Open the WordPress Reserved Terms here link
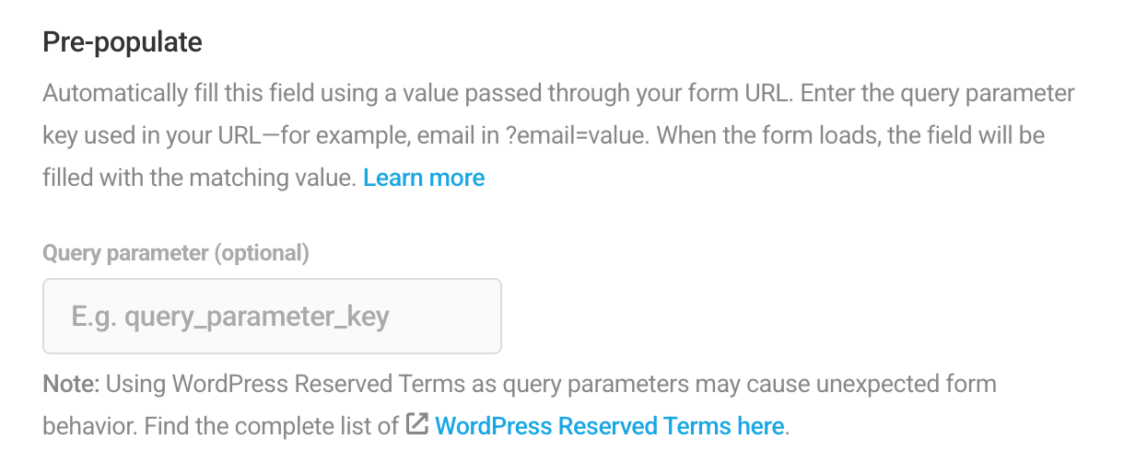1124x474 pixels. pos(610,426)
